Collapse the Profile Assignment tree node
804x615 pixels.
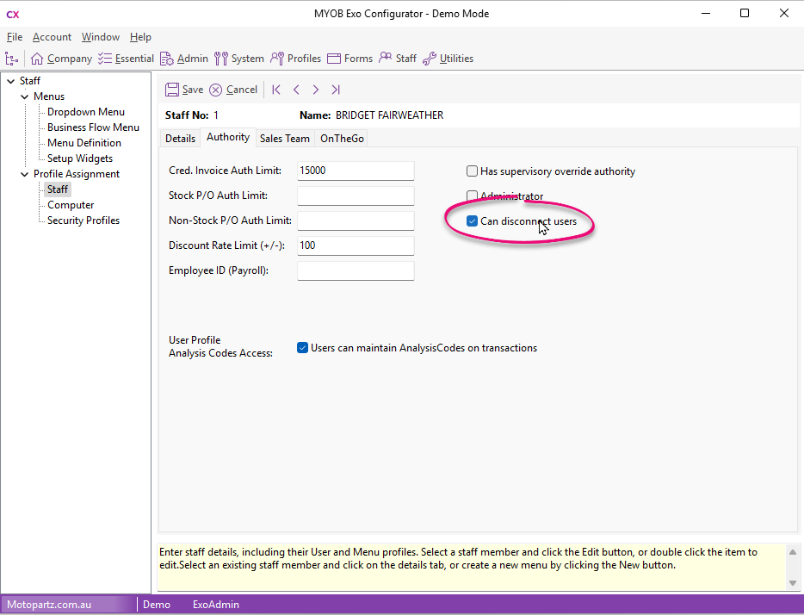point(24,174)
